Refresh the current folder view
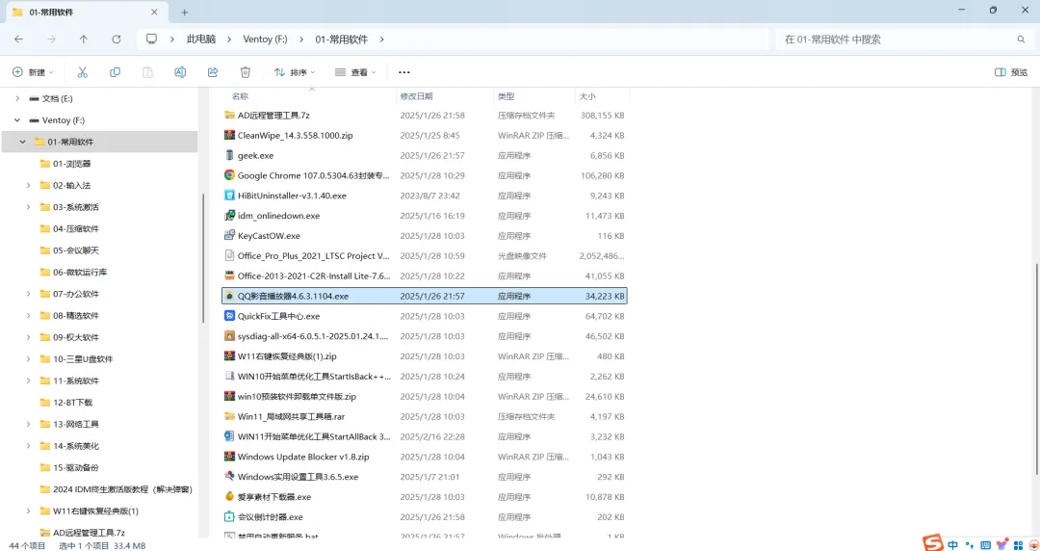1040x551 pixels. pyautogui.click(x=117, y=39)
